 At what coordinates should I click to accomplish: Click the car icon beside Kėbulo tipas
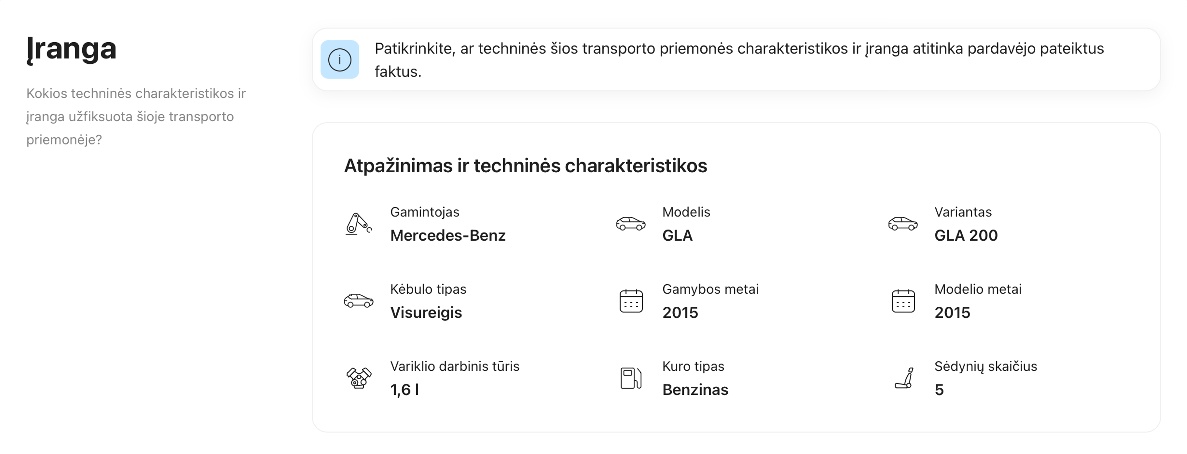[358, 301]
